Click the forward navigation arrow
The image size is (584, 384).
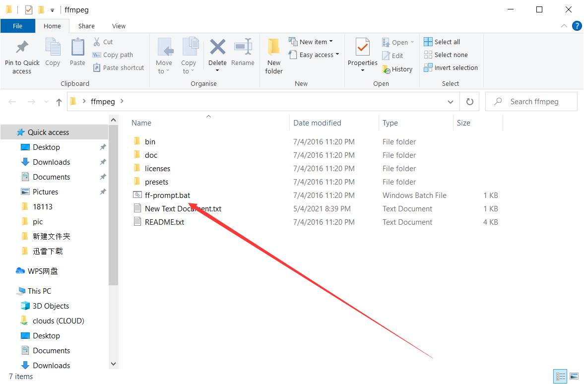coord(31,102)
